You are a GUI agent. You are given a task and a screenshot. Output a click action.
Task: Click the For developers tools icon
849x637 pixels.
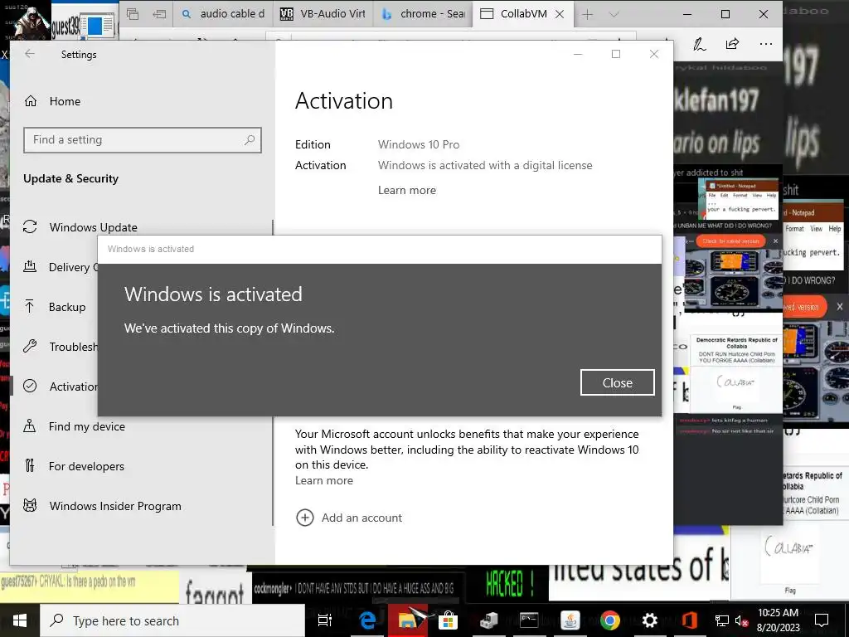click(x=30, y=466)
